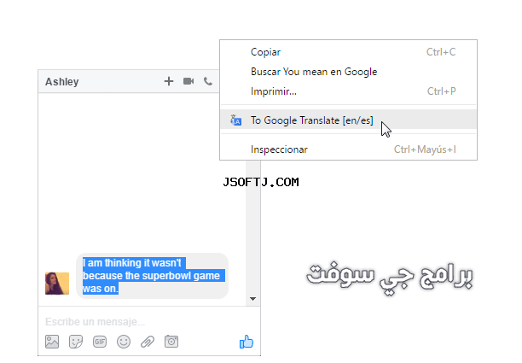The height and width of the screenshot is (363, 522).
Task: Open the emoji picker
Action: coord(124,342)
